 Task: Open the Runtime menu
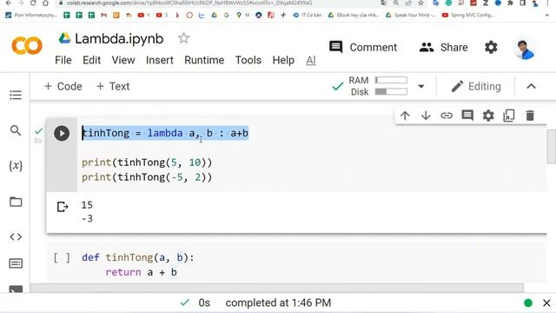click(204, 60)
